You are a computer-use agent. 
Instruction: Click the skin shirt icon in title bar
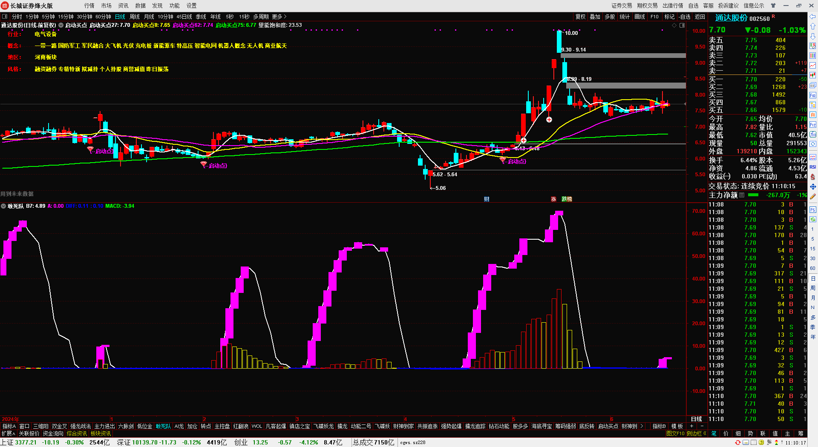(x=773, y=6)
